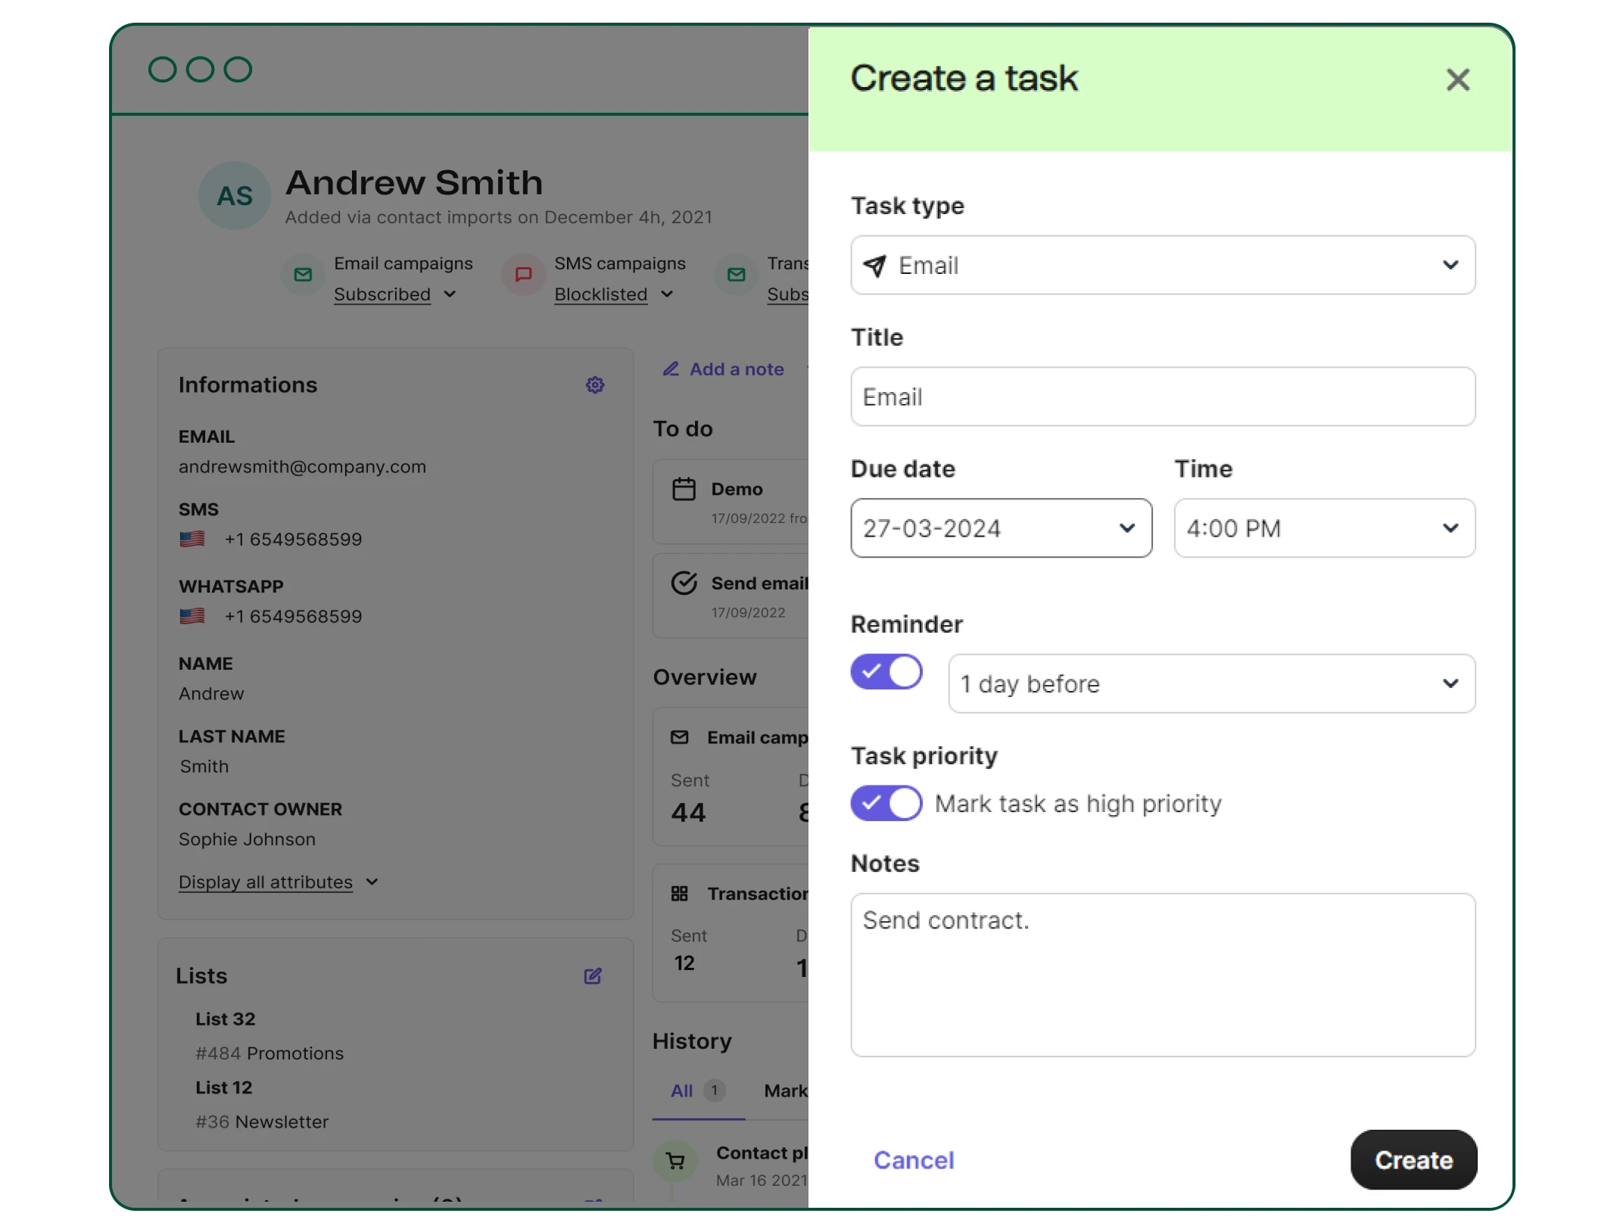Click the calendar icon on the Demo task
Viewport: 1623px width, 1232px height.
pyautogui.click(x=684, y=489)
